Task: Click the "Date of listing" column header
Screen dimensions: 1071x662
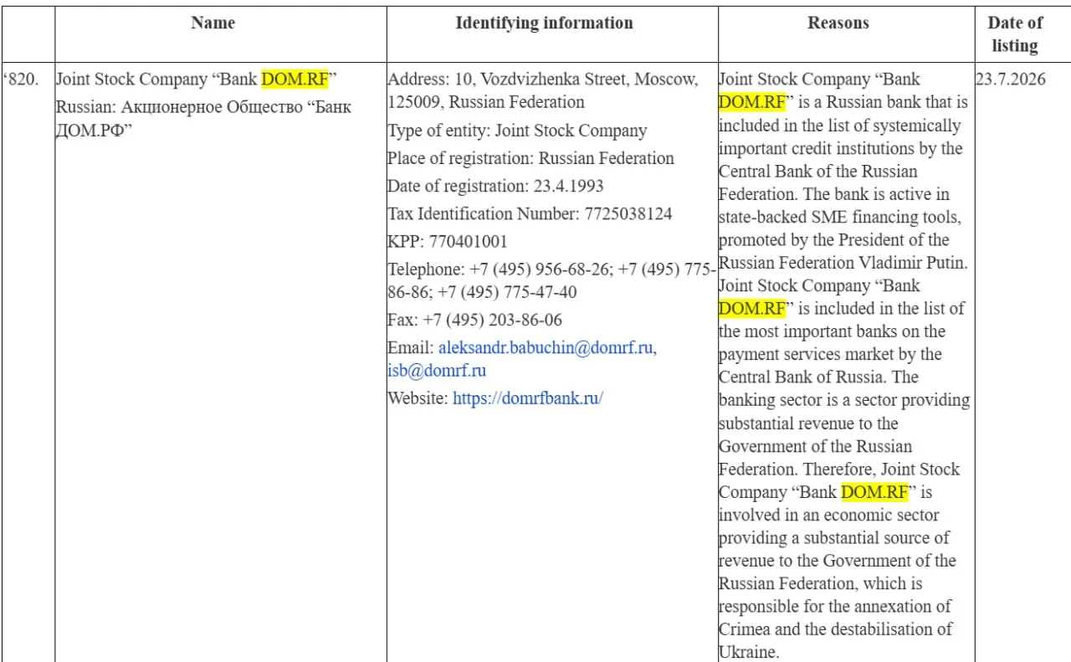Action: [1015, 34]
